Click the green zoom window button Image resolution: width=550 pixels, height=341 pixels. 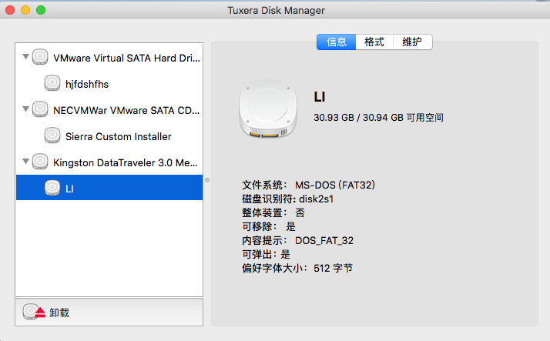(x=41, y=10)
